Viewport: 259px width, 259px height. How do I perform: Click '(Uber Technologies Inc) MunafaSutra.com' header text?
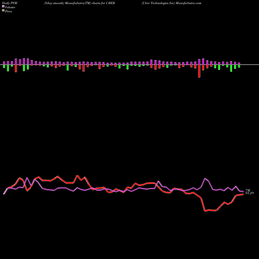pyautogui.click(x=171, y=3)
